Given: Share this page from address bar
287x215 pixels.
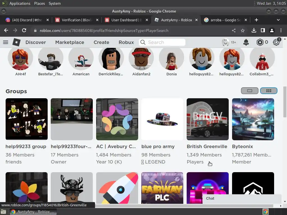Looking at the screenshot, I should [x=234, y=31].
